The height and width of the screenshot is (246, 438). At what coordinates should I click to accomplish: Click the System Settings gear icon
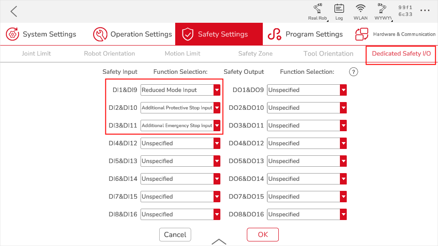[x=12, y=34]
